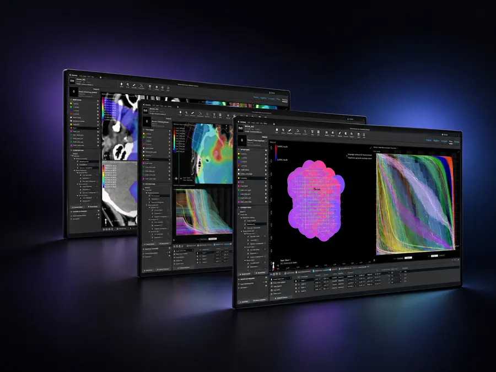
Task: Click the last toolbar icon in front window
Action: tap(364, 135)
